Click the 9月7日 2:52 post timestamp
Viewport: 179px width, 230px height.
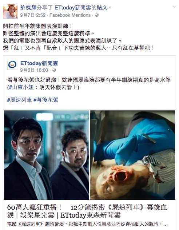tap(33, 15)
